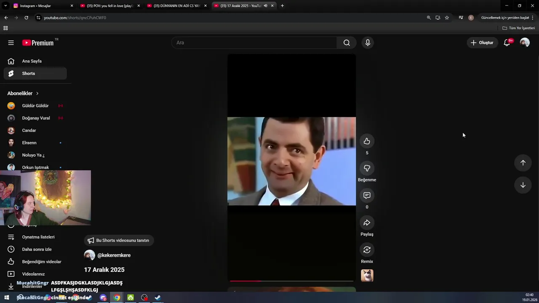Open the Windows Start menu

(6, 298)
